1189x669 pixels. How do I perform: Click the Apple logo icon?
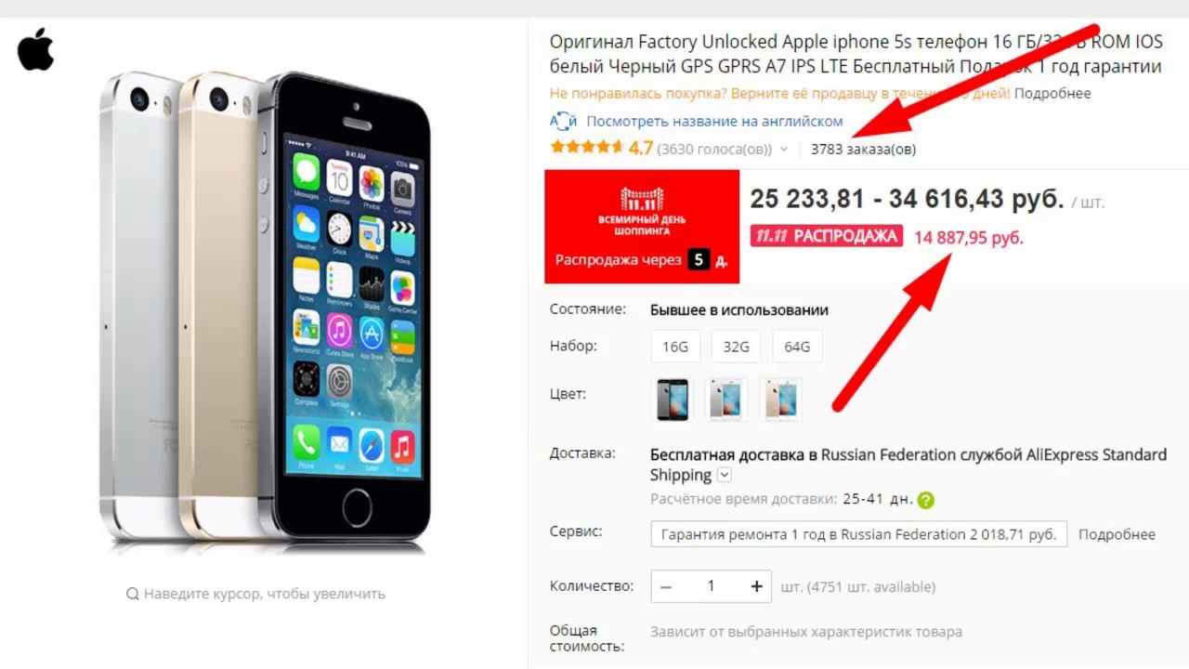point(36,49)
